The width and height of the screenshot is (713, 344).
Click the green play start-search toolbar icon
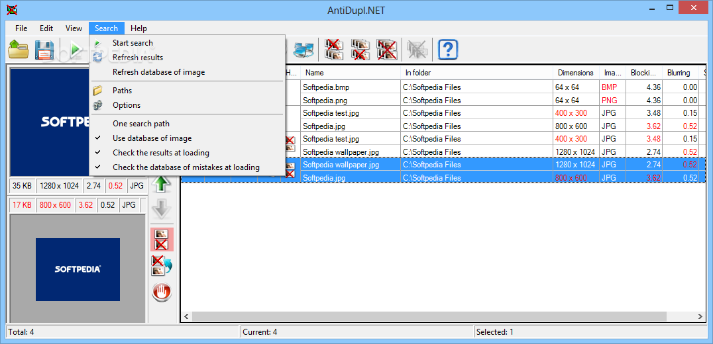pyautogui.click(x=76, y=49)
